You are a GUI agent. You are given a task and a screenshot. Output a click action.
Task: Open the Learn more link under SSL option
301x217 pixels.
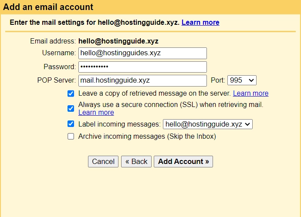pos(96,112)
